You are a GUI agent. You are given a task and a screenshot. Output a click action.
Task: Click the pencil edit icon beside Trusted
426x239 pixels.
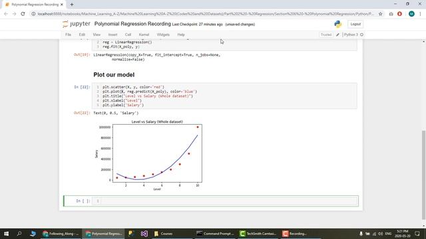(337, 35)
